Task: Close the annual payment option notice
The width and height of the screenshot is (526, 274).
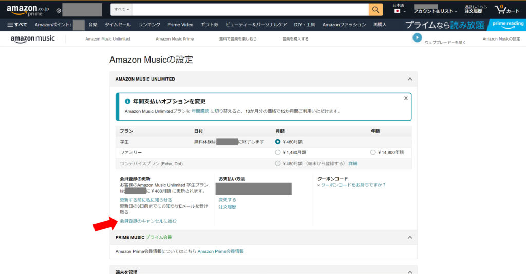Action: [x=406, y=98]
